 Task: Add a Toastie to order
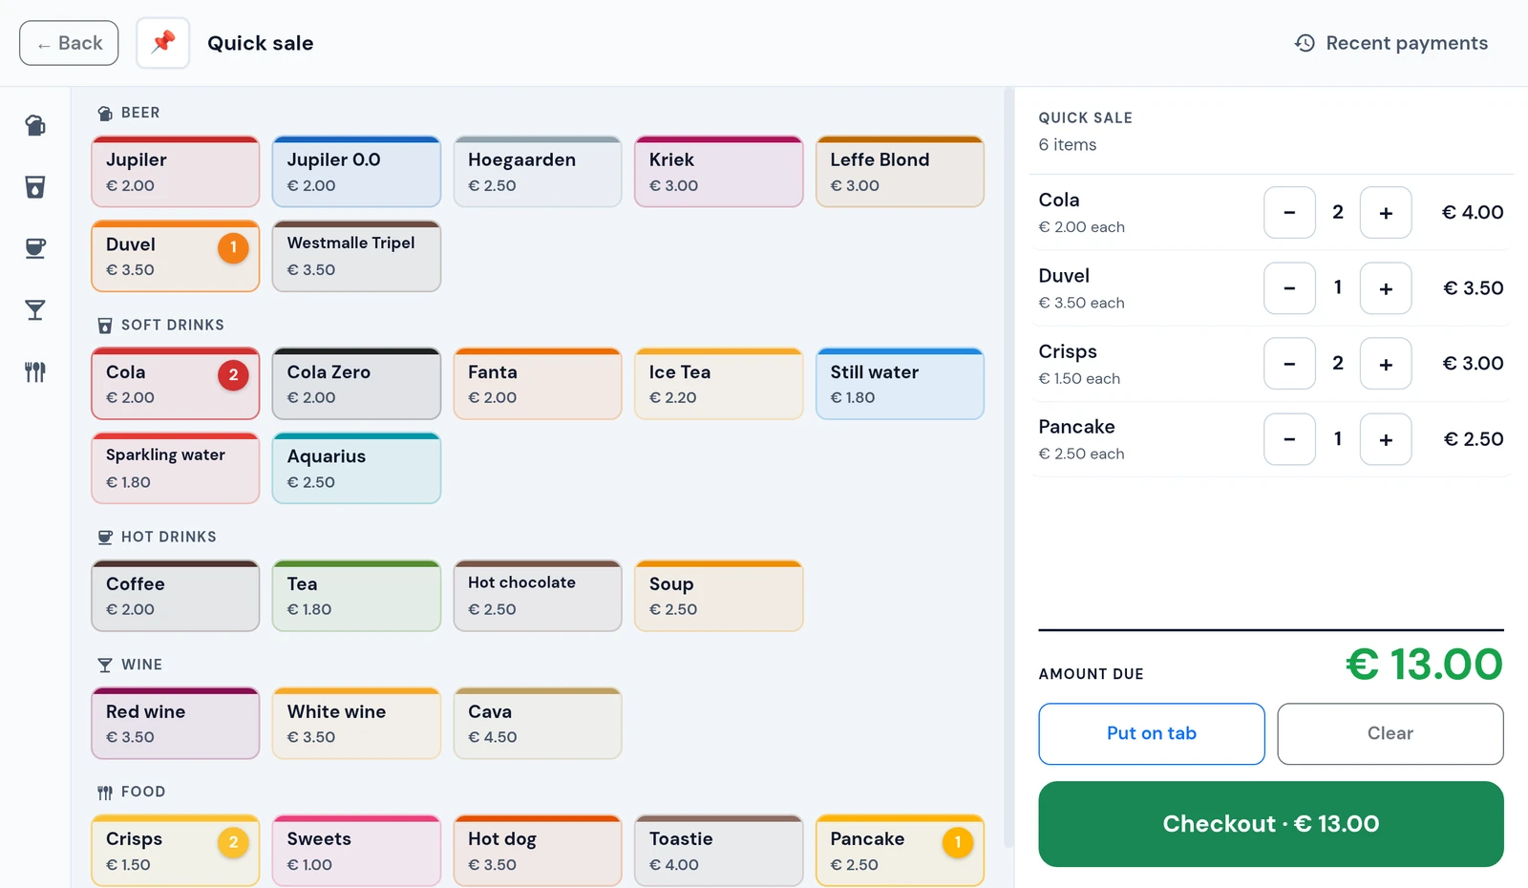[719, 851]
